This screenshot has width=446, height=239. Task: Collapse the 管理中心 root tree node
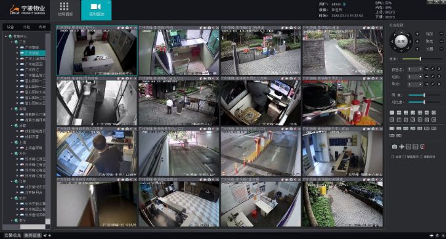tap(6, 36)
